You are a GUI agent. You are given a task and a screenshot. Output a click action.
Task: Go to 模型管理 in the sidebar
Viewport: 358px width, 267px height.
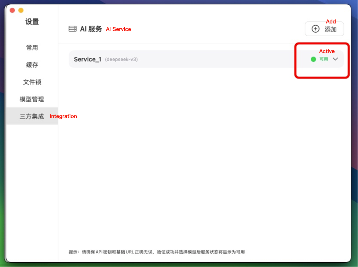click(32, 99)
